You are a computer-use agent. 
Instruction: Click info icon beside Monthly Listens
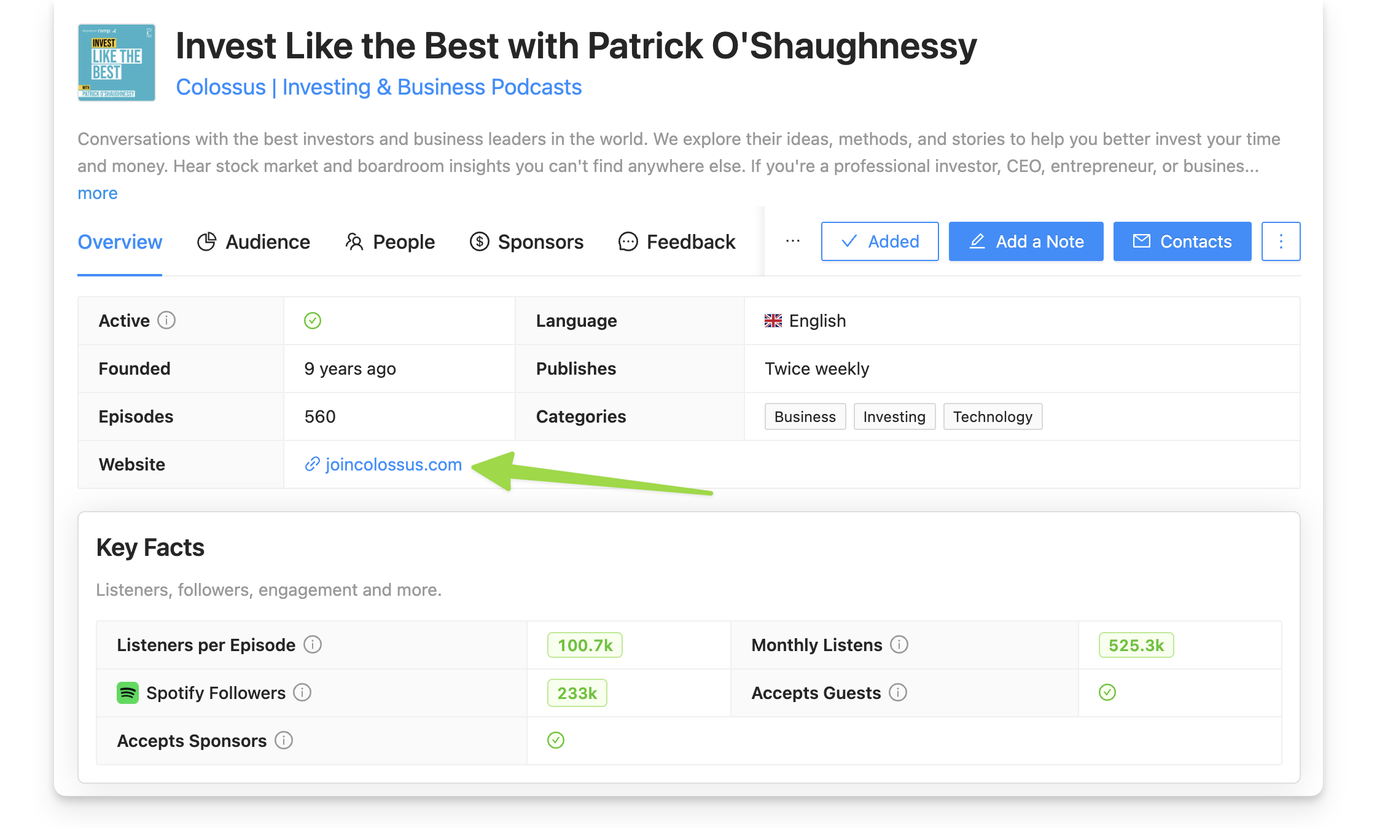click(899, 644)
